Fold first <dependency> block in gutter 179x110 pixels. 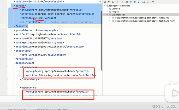coord(7,67)
